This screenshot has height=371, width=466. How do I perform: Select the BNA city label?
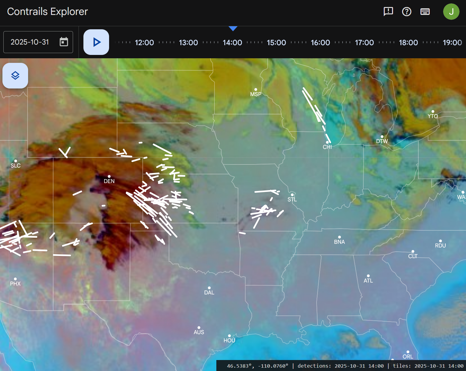point(339,242)
